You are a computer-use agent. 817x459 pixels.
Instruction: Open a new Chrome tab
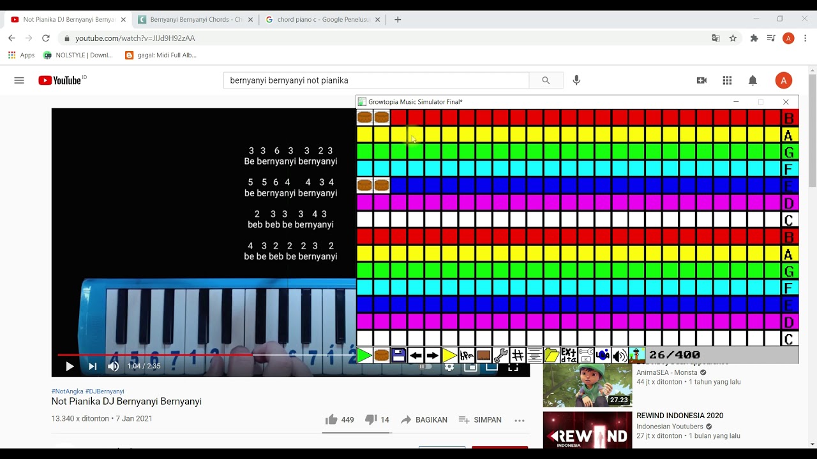(398, 20)
